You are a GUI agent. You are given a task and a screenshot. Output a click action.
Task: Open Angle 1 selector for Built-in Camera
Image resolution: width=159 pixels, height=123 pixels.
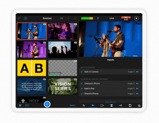131,72
